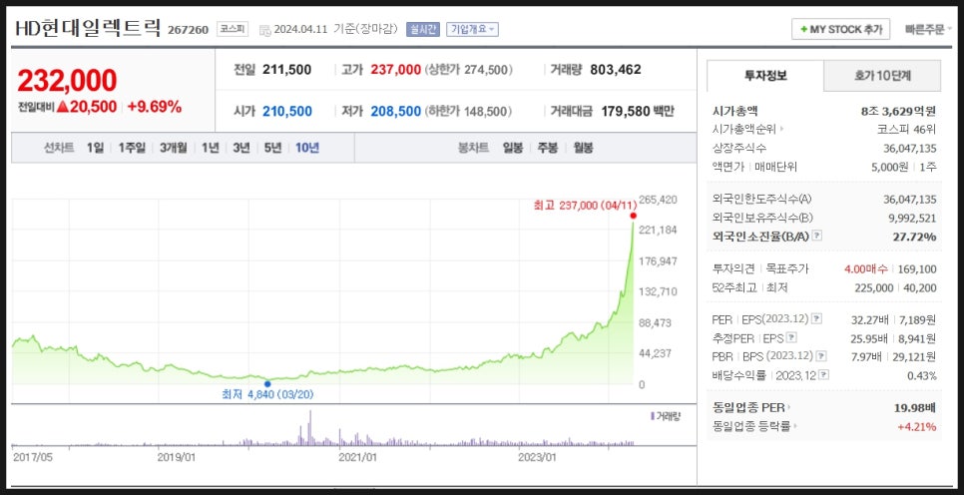Click the current price 232,000

(67, 81)
